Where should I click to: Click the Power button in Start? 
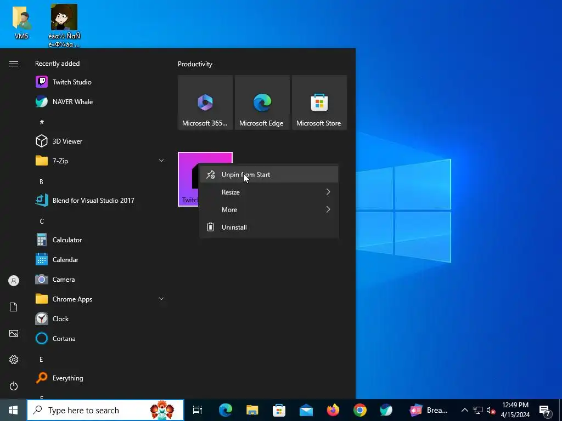point(14,386)
